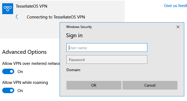Image resolution: width=187 pixels, height=101 pixels.
Task: Disable the Allow VPN while roaming switch
Action: (x=8, y=90)
